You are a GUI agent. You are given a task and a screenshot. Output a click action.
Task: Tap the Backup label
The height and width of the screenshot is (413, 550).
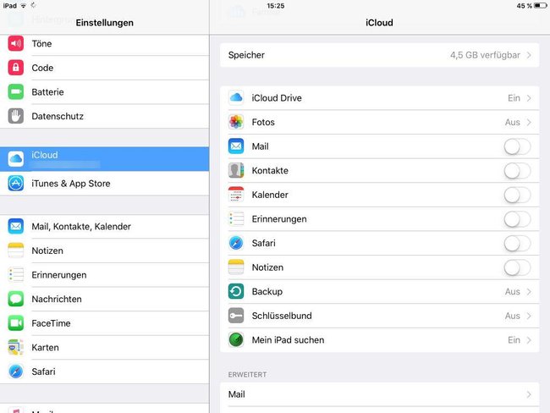click(x=267, y=292)
